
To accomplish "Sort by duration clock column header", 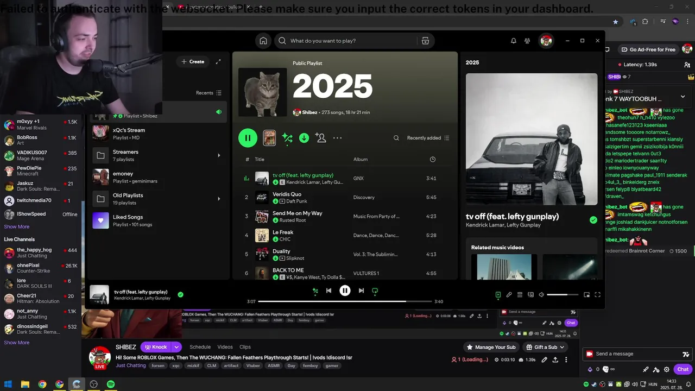I will click(x=432, y=160).
